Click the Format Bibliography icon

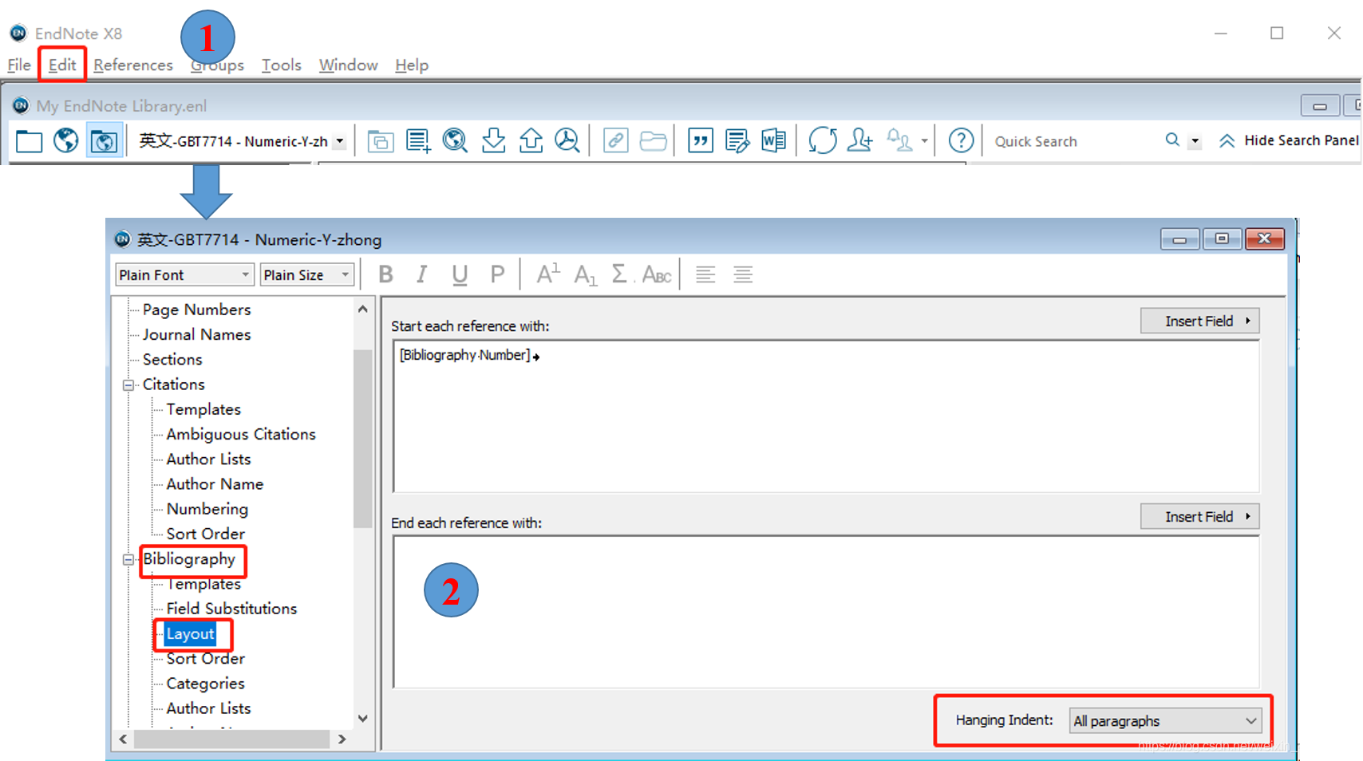(x=737, y=141)
